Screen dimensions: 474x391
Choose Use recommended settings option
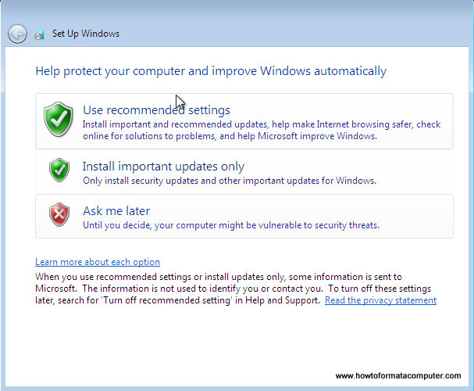click(x=244, y=121)
